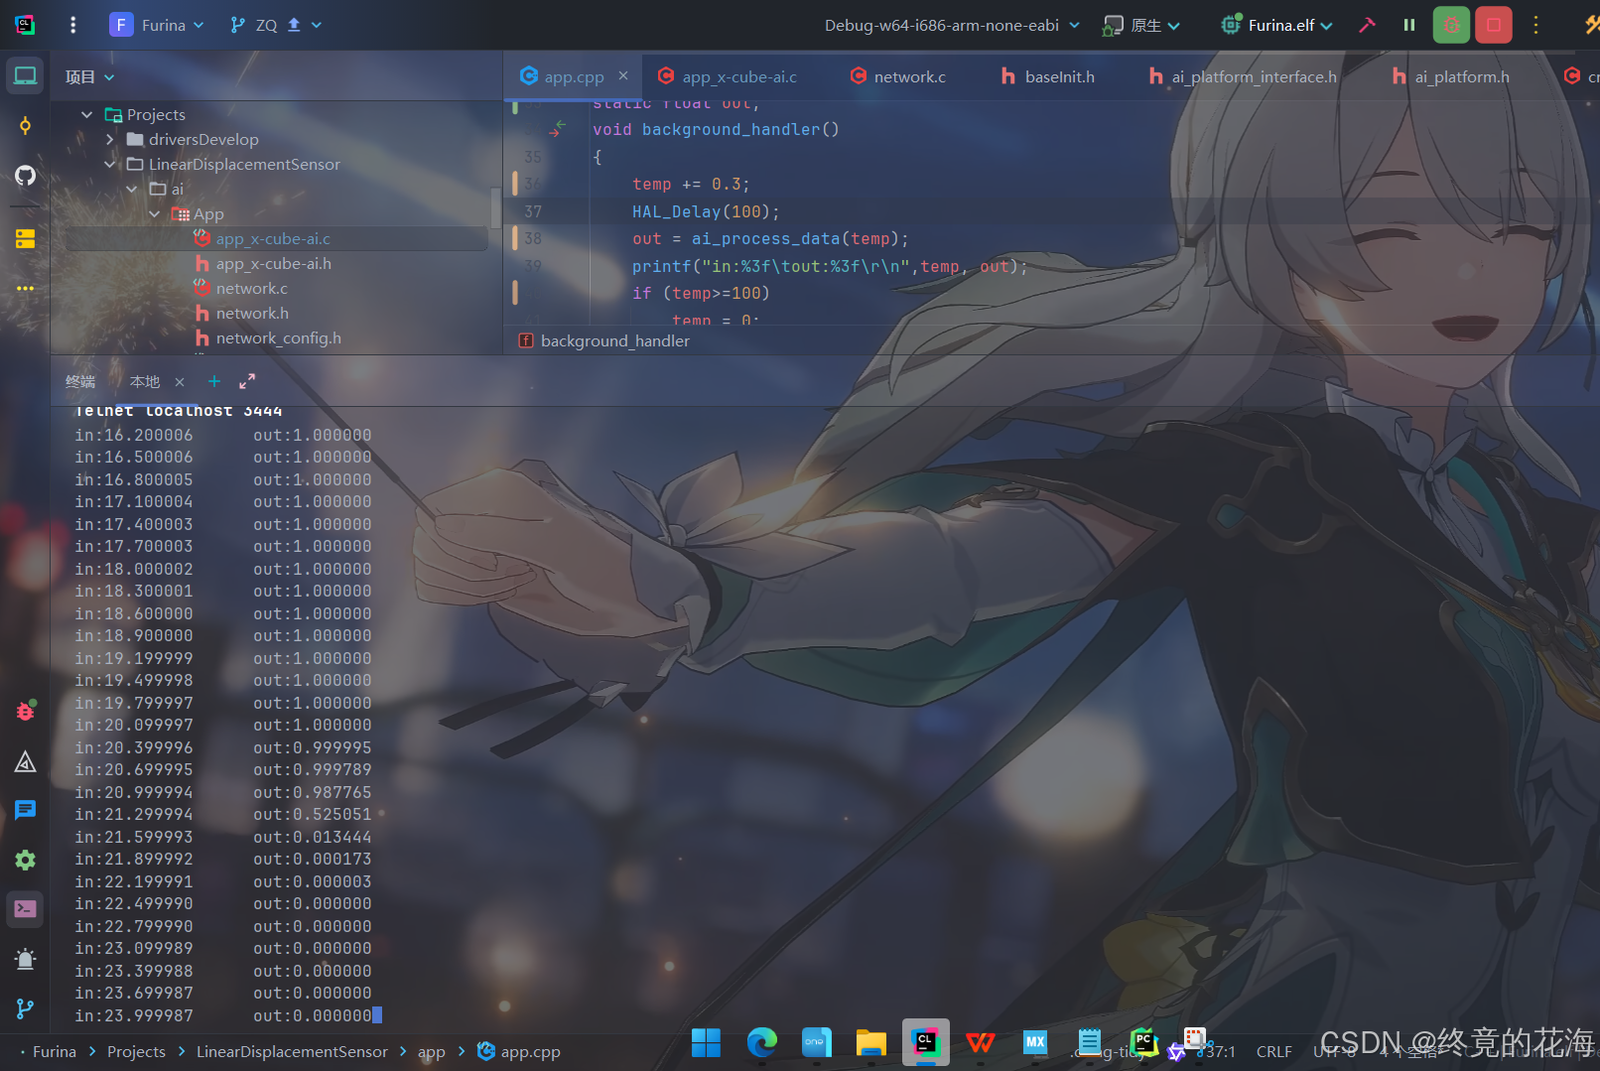1600x1071 pixels.
Task: Open PyCharm from taskbar
Action: 1144,1042
